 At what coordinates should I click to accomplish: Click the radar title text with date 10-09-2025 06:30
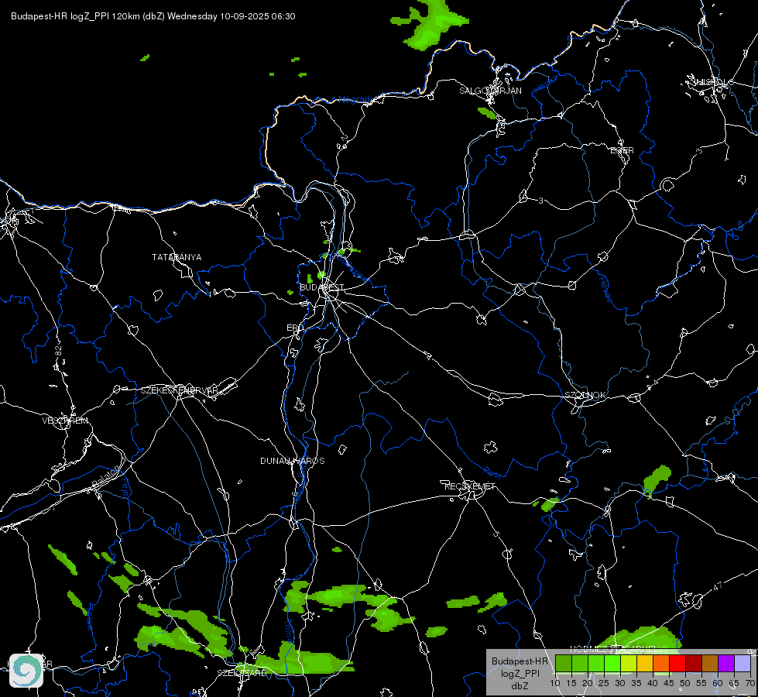pos(153,16)
